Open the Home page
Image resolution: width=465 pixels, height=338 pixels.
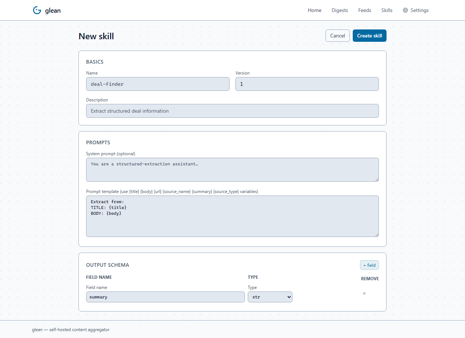[315, 10]
